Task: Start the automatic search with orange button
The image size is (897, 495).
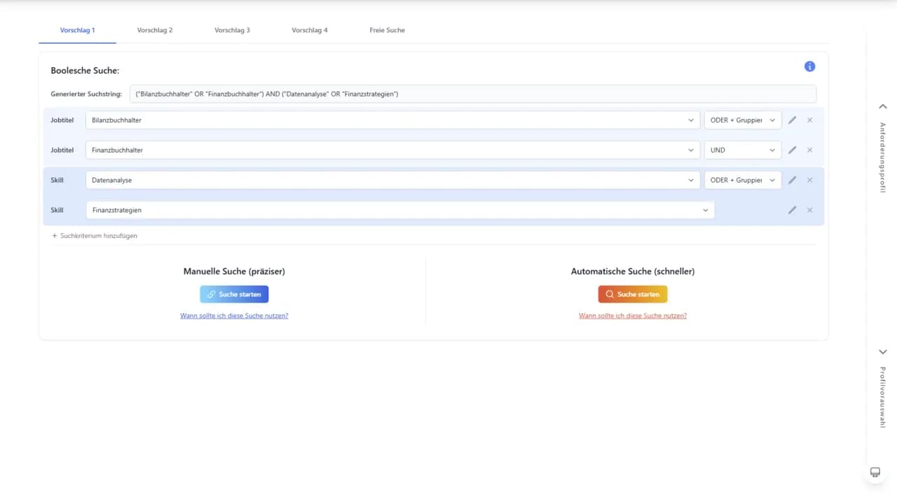Action: tap(633, 294)
